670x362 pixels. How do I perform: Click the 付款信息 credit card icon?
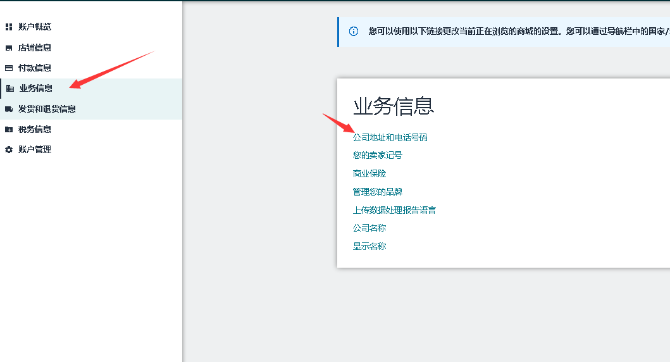9,68
